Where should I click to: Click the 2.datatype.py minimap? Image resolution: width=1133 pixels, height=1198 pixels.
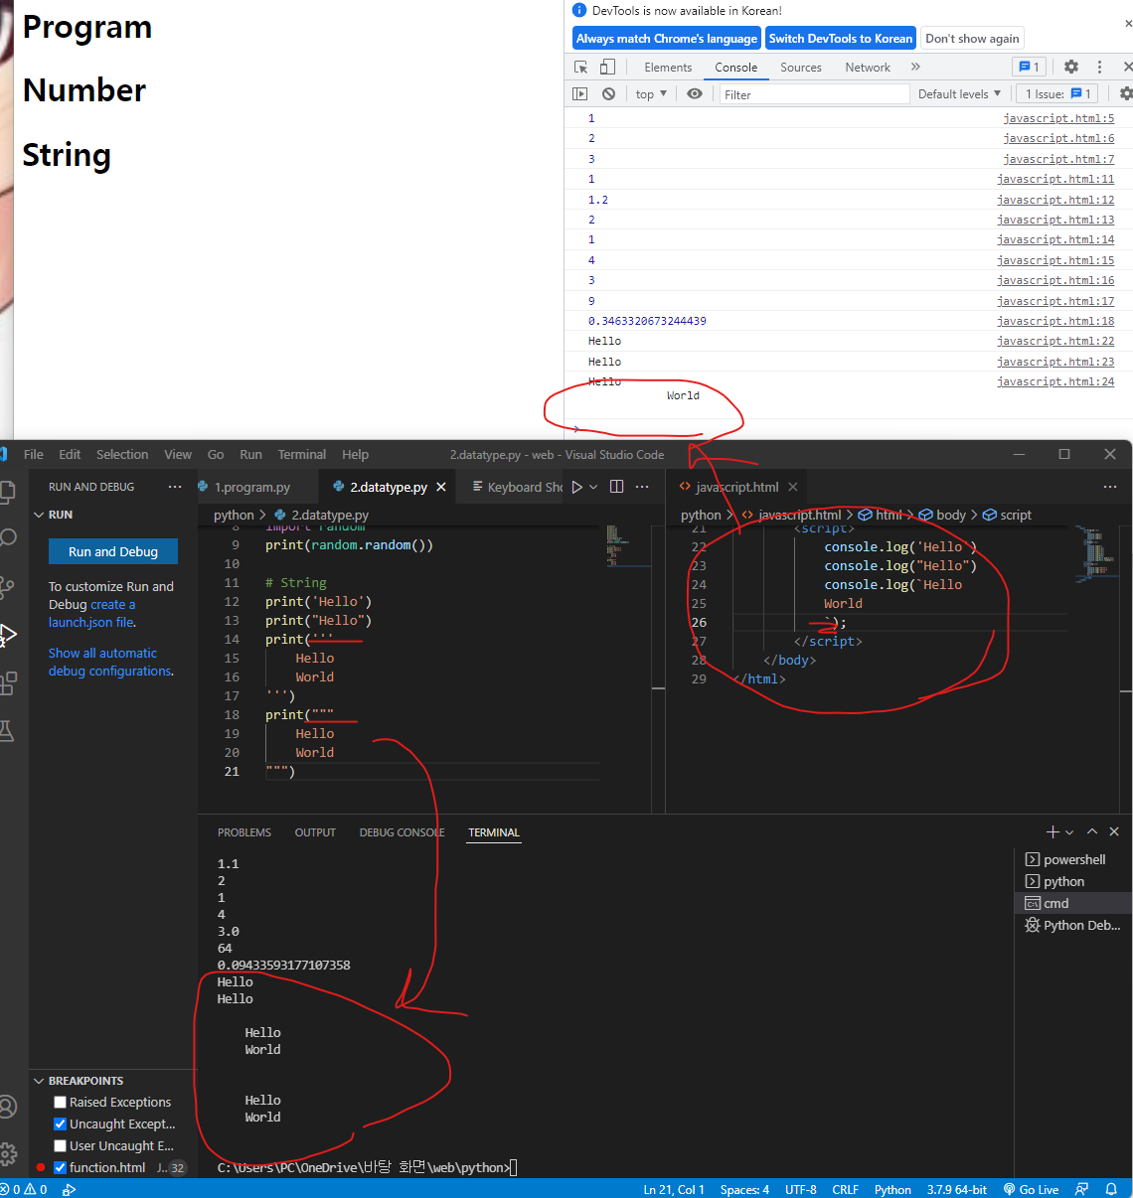tap(627, 546)
